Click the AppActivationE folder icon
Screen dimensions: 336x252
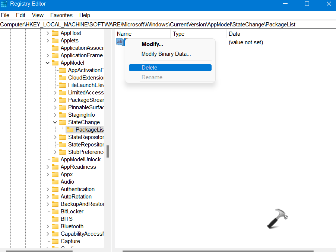point(63,70)
